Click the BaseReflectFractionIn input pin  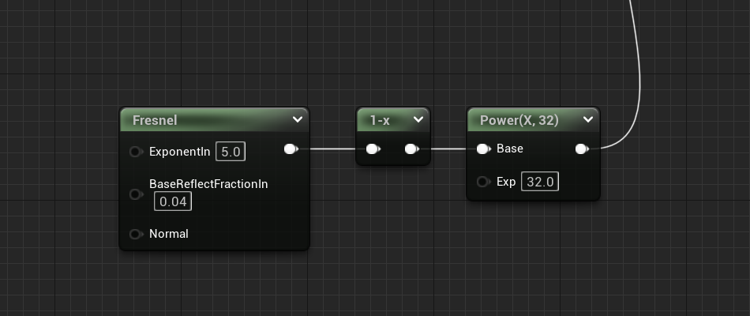tap(136, 194)
